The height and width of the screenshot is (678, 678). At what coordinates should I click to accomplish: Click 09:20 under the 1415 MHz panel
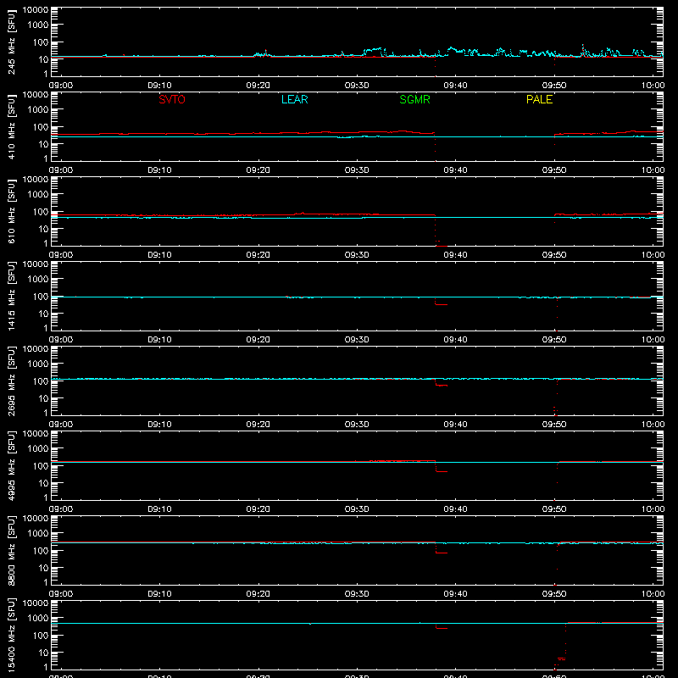click(258, 340)
